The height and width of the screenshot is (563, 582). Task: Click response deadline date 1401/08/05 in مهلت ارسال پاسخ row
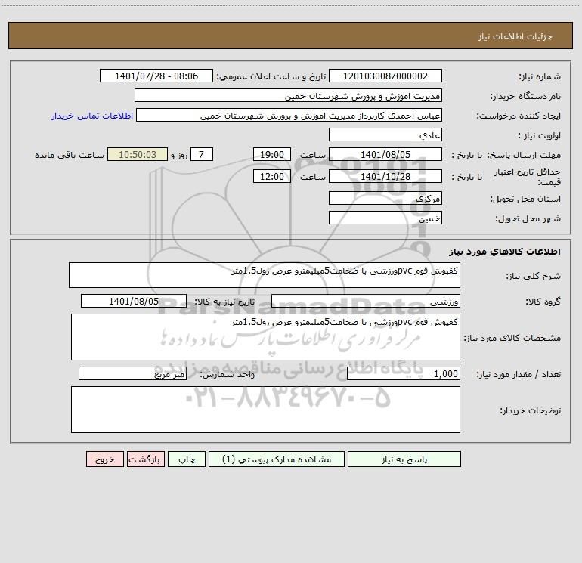[x=385, y=154]
